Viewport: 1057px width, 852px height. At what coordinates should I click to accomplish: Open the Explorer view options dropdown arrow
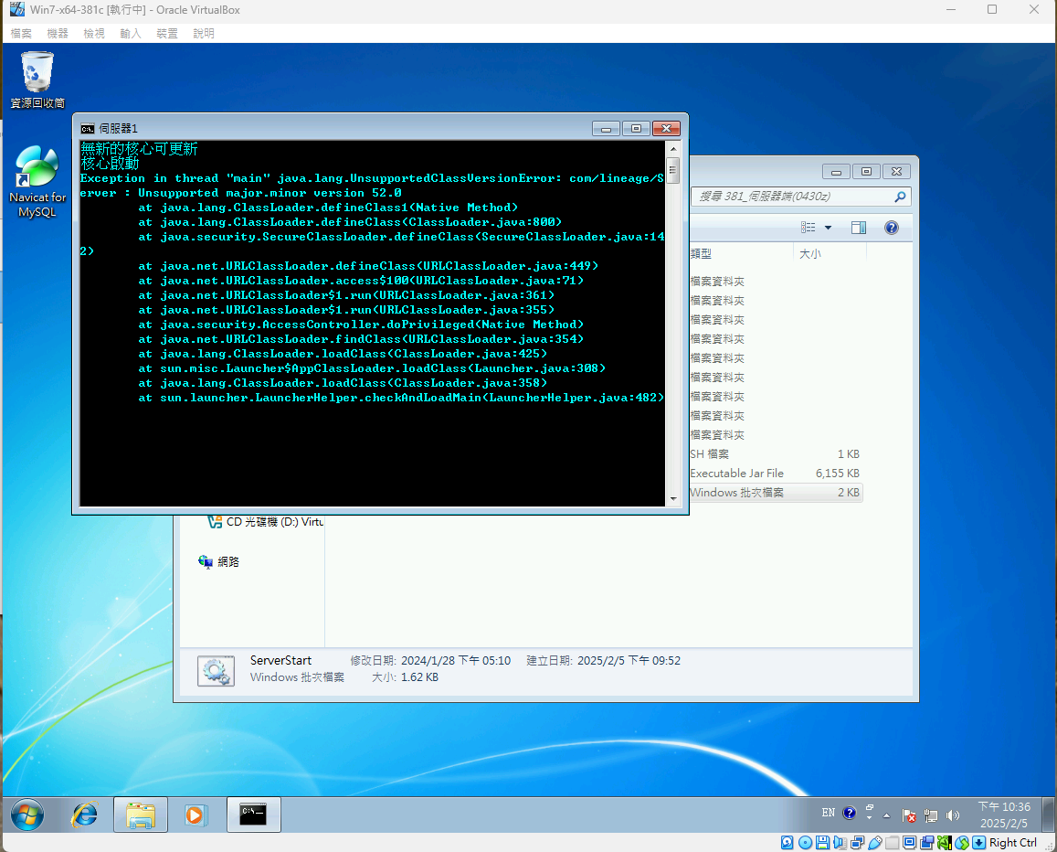coord(828,228)
